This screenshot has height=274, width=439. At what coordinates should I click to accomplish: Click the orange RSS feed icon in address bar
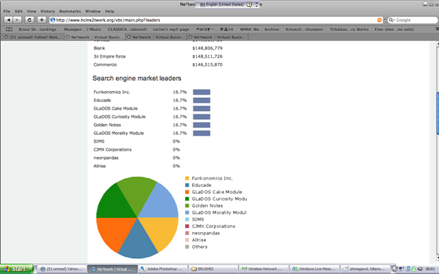point(379,20)
